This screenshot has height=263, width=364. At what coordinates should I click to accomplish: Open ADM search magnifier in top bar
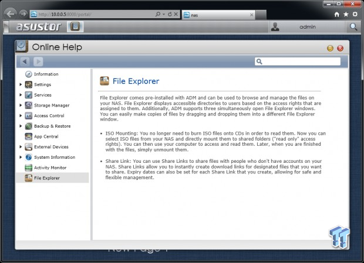coord(353,27)
